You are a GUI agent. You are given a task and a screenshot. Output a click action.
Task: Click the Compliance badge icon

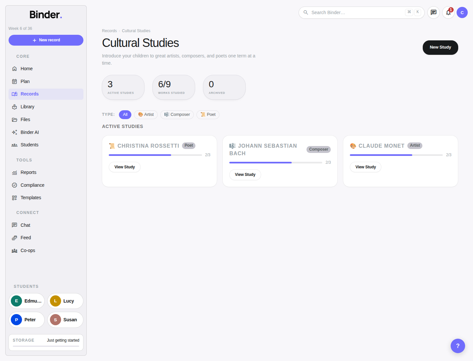pyautogui.click(x=14, y=185)
